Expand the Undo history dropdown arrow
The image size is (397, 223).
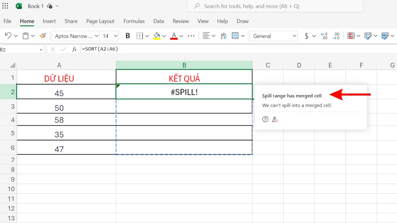[x=15, y=36]
